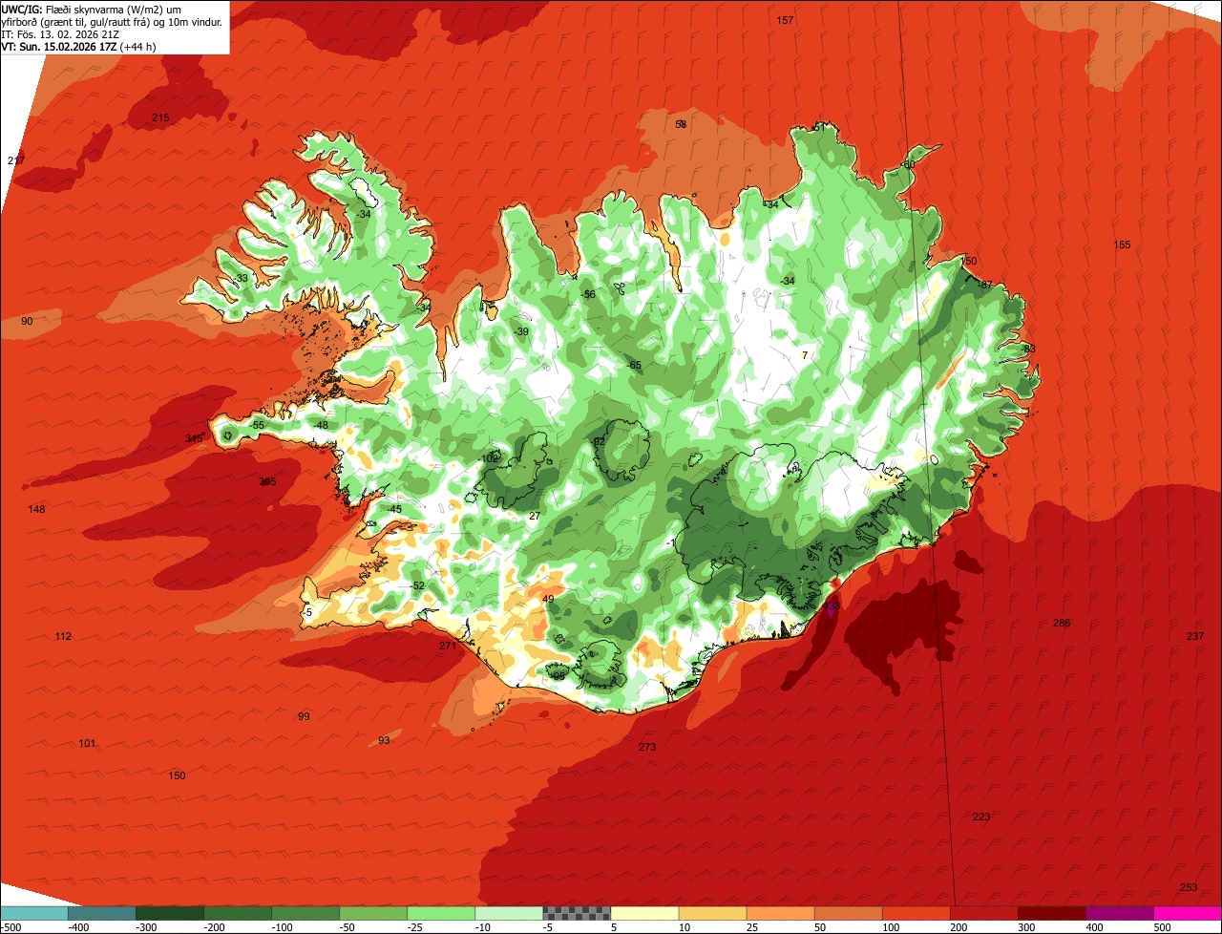
Task: Click the map value -56 in north Iceland
Action: point(588,294)
